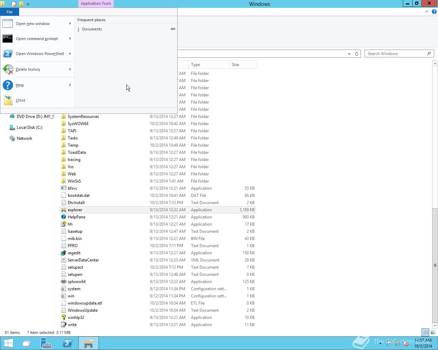This screenshot has width=438, height=350.
Task: Click the Network icon in navigation pane
Action: pyautogui.click(x=12, y=138)
